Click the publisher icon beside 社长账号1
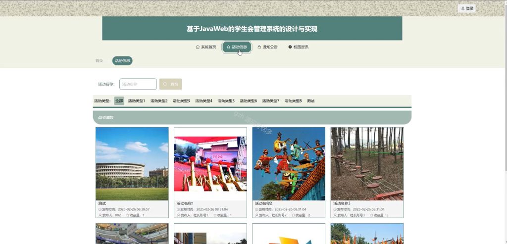507x244 pixels. click(x=178, y=215)
